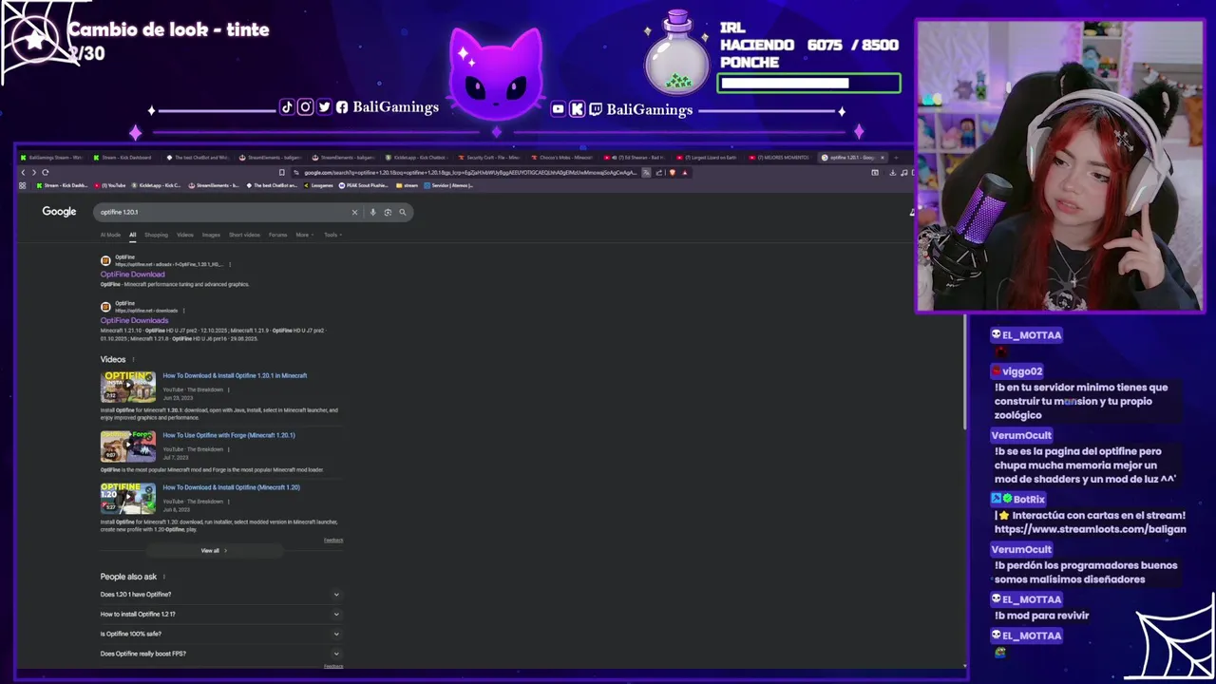Open options dots next to optifine.net downloads result
This screenshot has height=684, width=1216.
(x=183, y=311)
